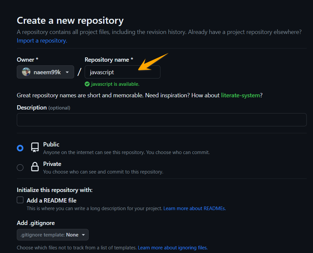Click the 'Owner *' label
Screen dimensions: 313x253
pyautogui.click(x=28, y=60)
